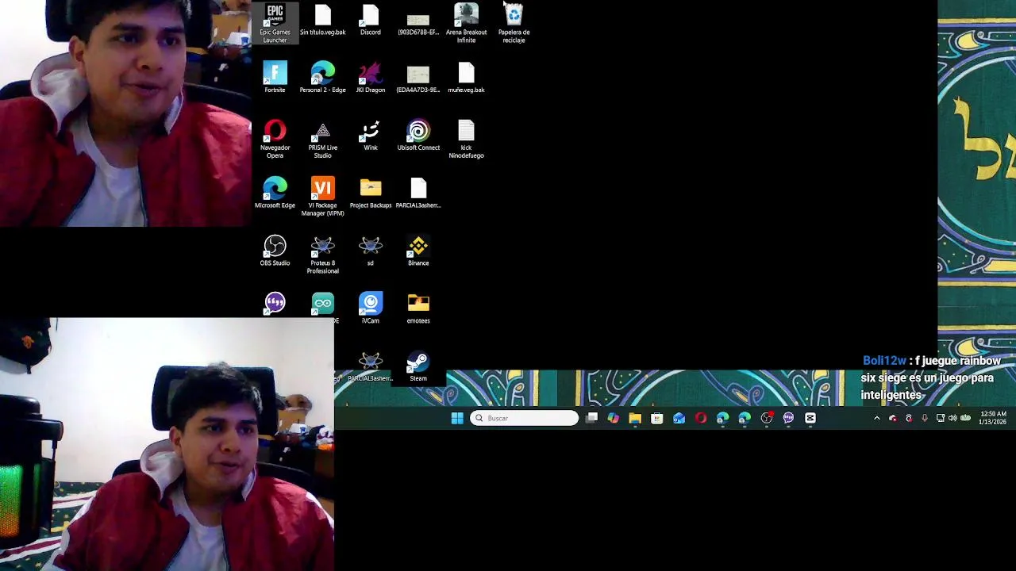Select the PARCIAL3asherr blank-page file icon
Screen dimensions: 1016x571
click(x=418, y=194)
